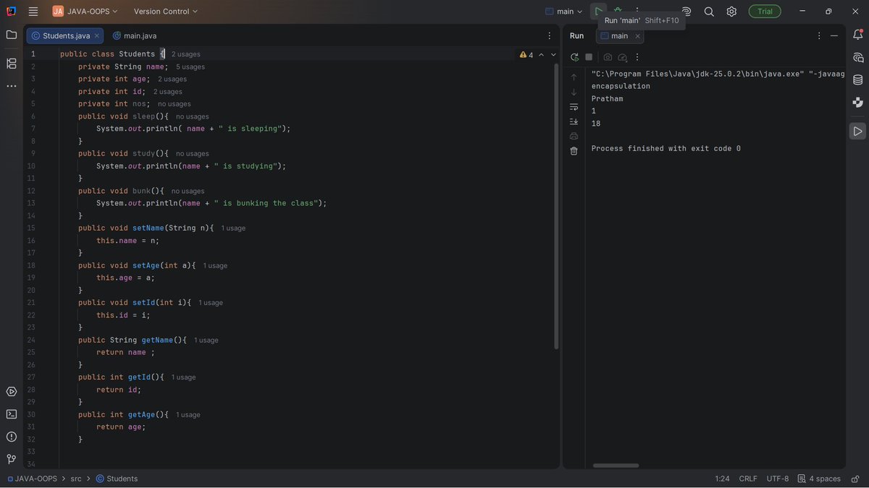
Task: Open more run toolbar actions ellipsis
Action: click(x=637, y=57)
